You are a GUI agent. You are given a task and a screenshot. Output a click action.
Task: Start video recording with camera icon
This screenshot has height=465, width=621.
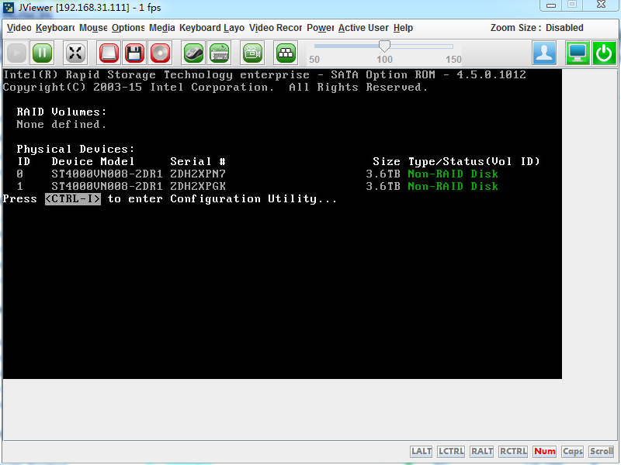252,53
